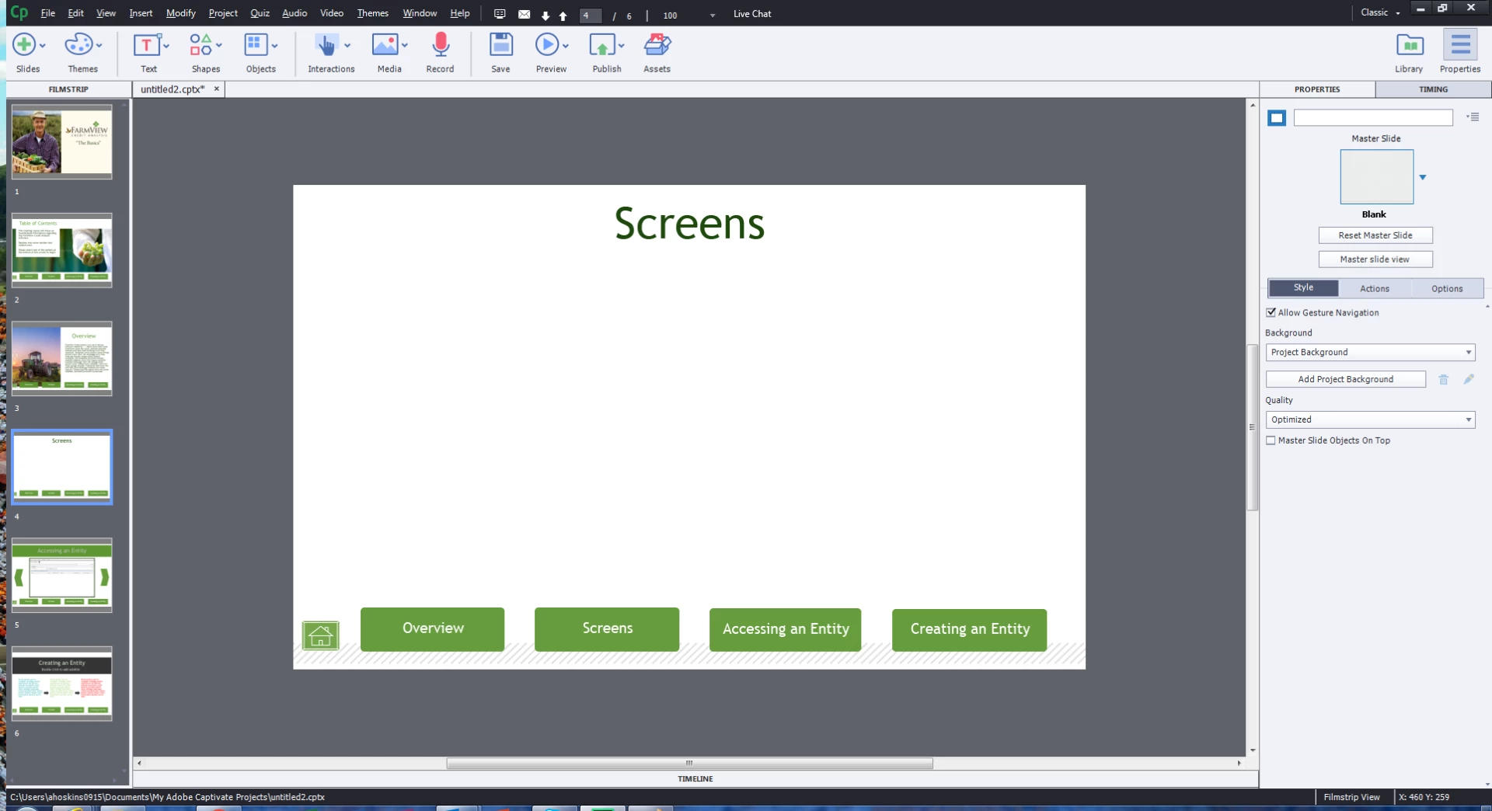
Task: Click the Publish icon
Action: [602, 45]
